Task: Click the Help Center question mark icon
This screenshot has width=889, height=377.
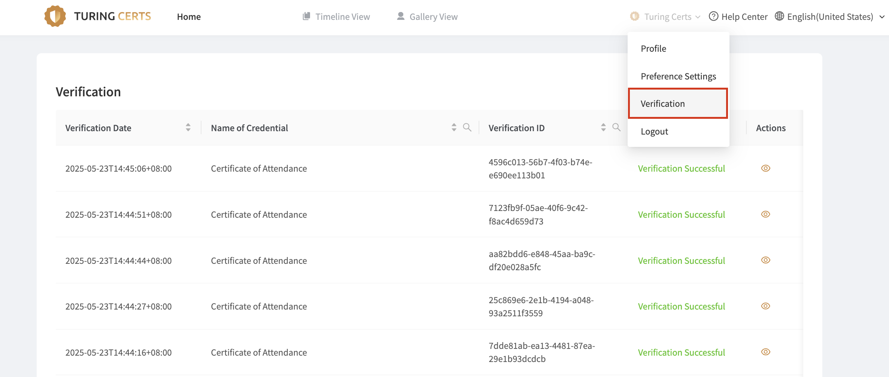Action: pyautogui.click(x=713, y=16)
